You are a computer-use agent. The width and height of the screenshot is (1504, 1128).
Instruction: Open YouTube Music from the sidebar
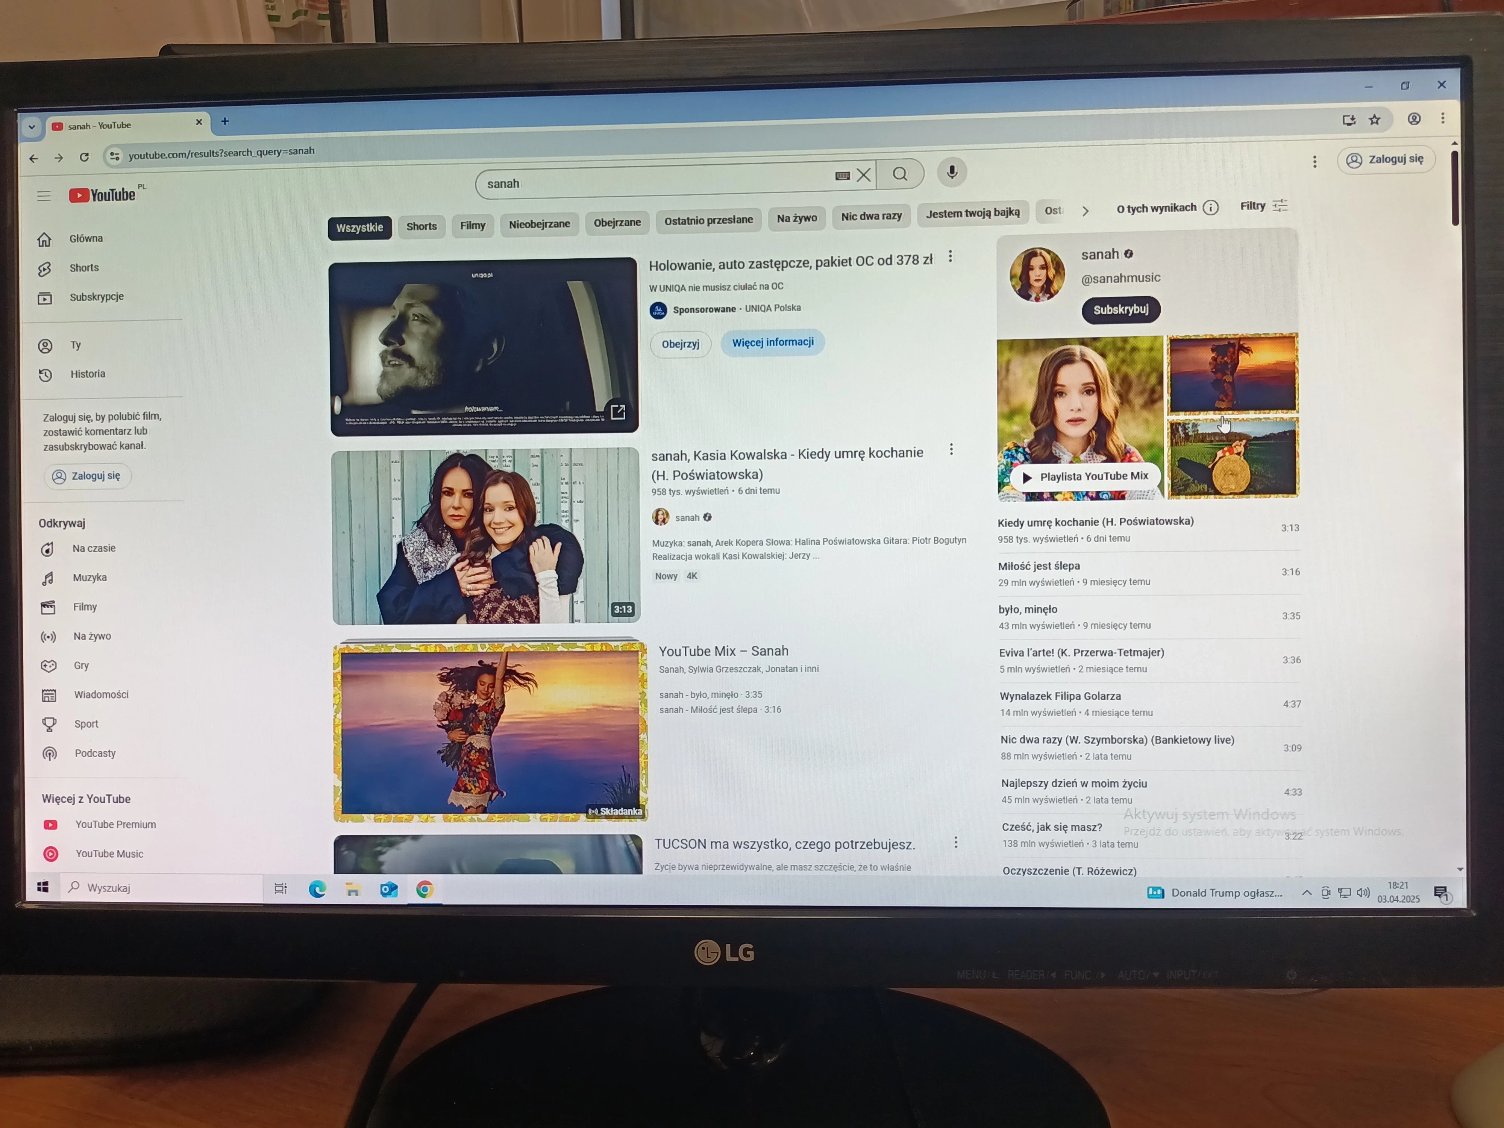109,853
